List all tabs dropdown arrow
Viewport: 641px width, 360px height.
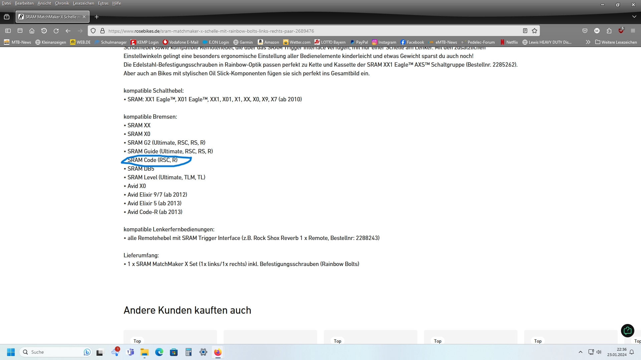tap(634, 17)
